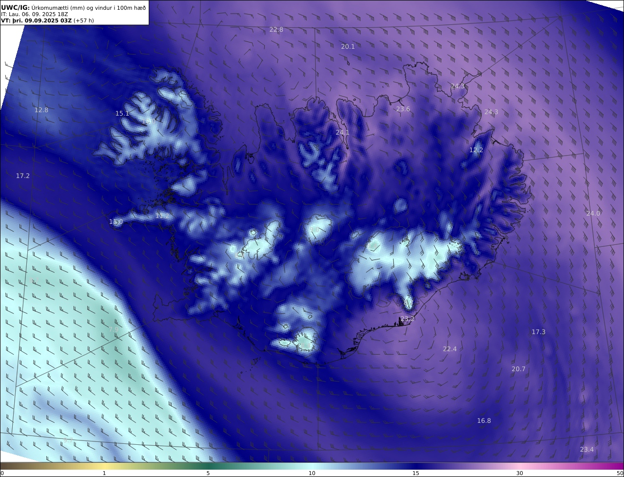Click the colorbar tick label 10
Screen dimensions: 624x477
[x=312, y=474]
